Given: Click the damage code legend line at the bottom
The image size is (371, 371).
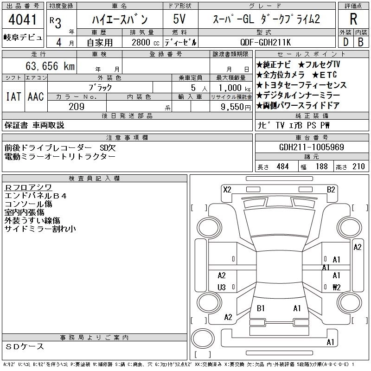Looking at the screenshot, I should point(179,365).
